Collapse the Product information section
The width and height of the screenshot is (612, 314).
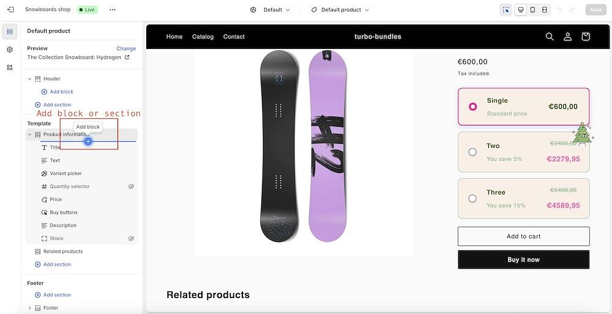[x=29, y=135]
